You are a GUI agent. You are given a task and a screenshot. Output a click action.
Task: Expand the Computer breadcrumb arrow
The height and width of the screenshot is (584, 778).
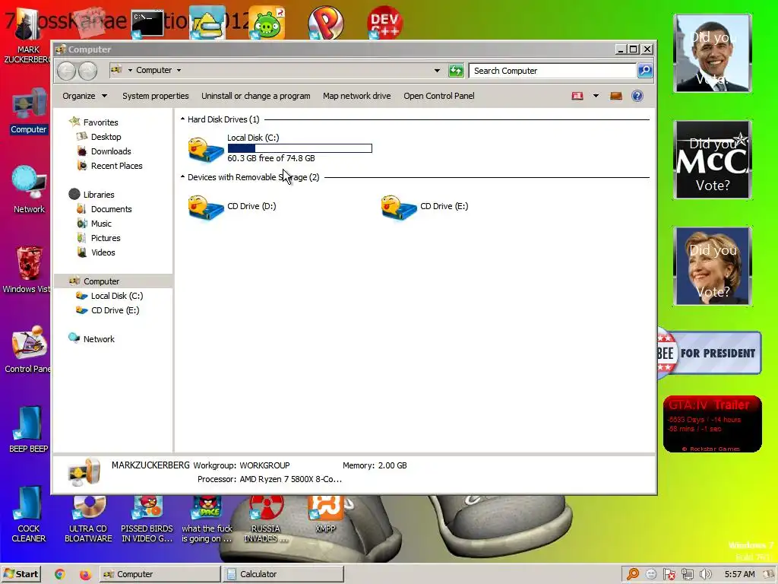click(179, 70)
